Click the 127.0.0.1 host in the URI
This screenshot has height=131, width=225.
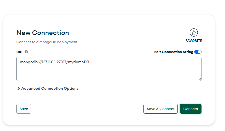50,62
